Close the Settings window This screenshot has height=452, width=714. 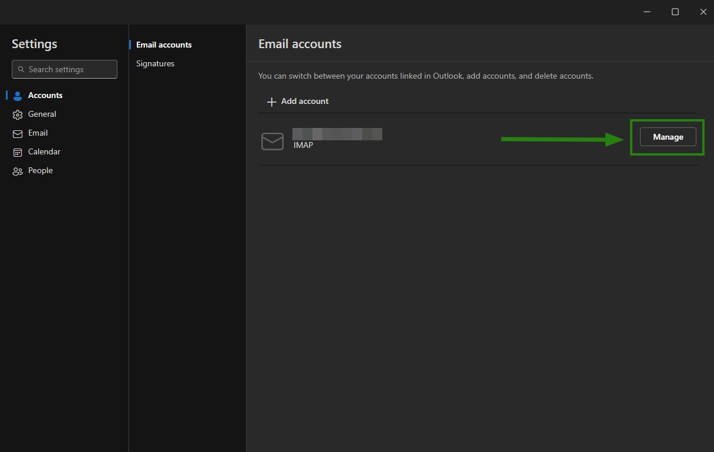pos(703,12)
